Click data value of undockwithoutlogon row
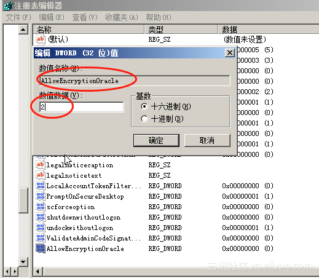 248,228
